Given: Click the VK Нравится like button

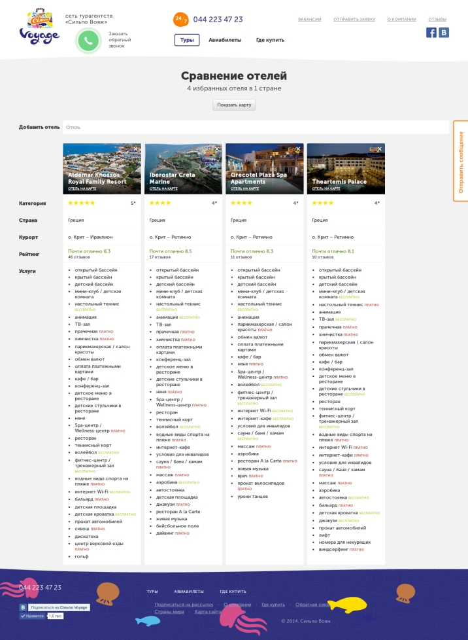Looking at the screenshot, I should 33,616.
